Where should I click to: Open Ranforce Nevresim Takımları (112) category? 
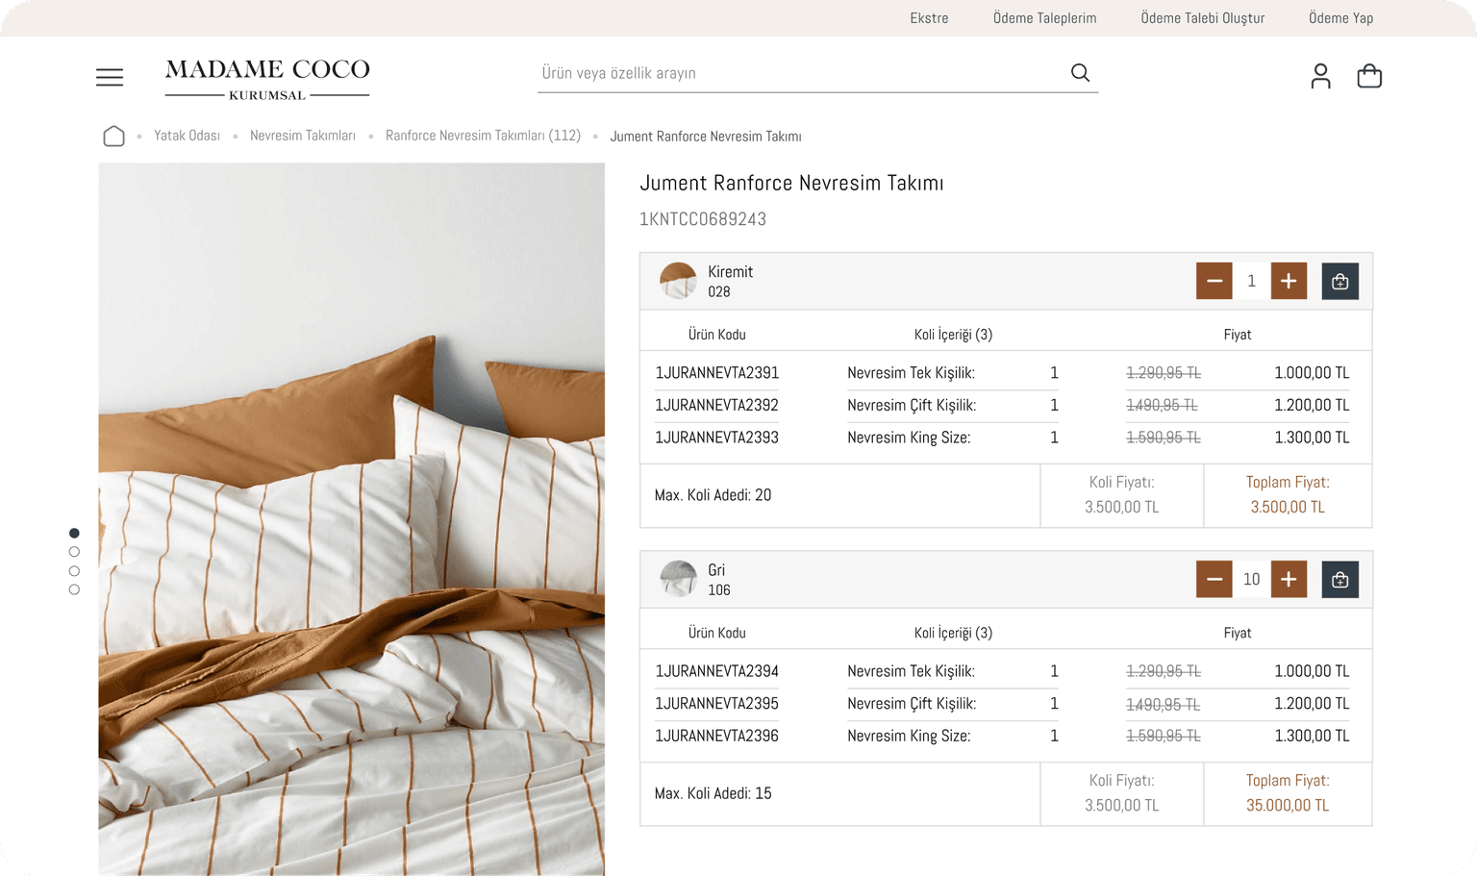[483, 136]
